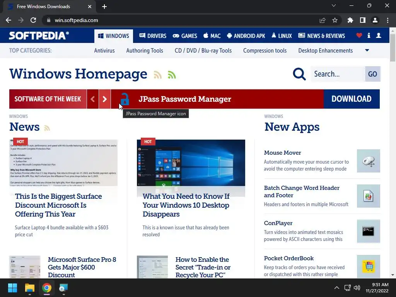Open the info icon in Softpedia header
Screen dimensions: 396x297
[x=369, y=36]
